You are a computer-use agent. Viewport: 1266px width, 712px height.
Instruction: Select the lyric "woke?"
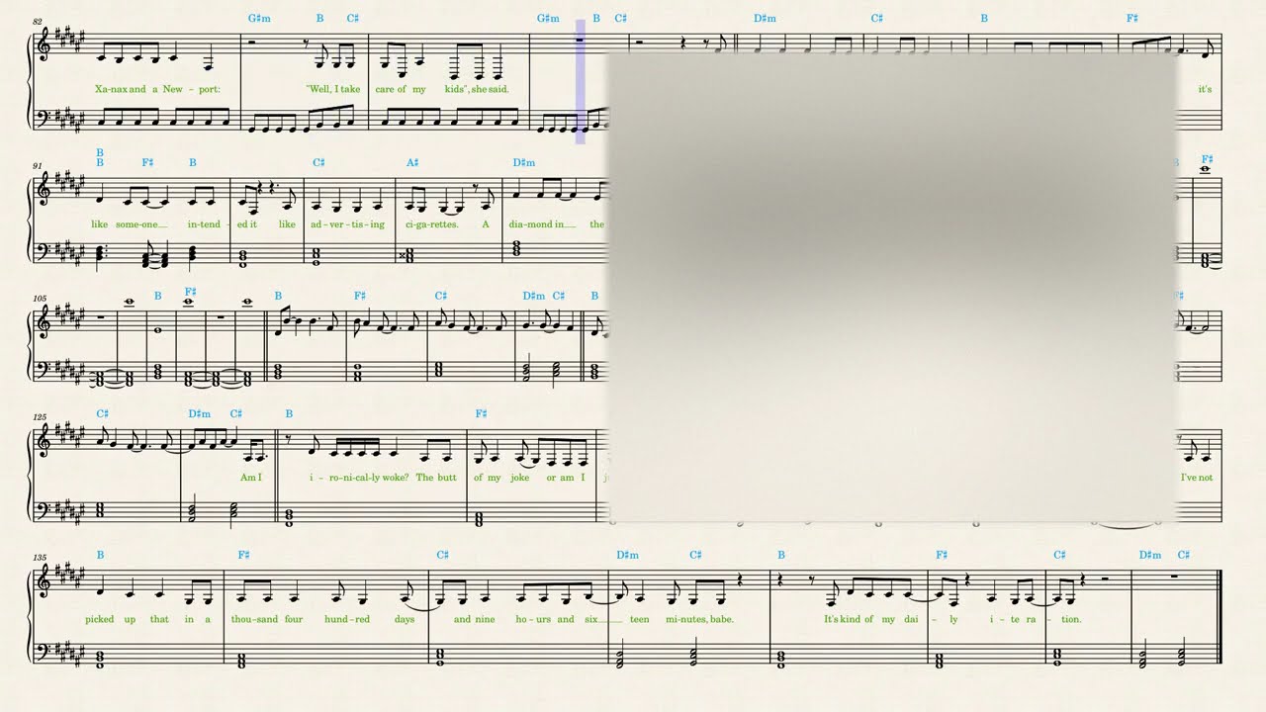[x=398, y=478]
